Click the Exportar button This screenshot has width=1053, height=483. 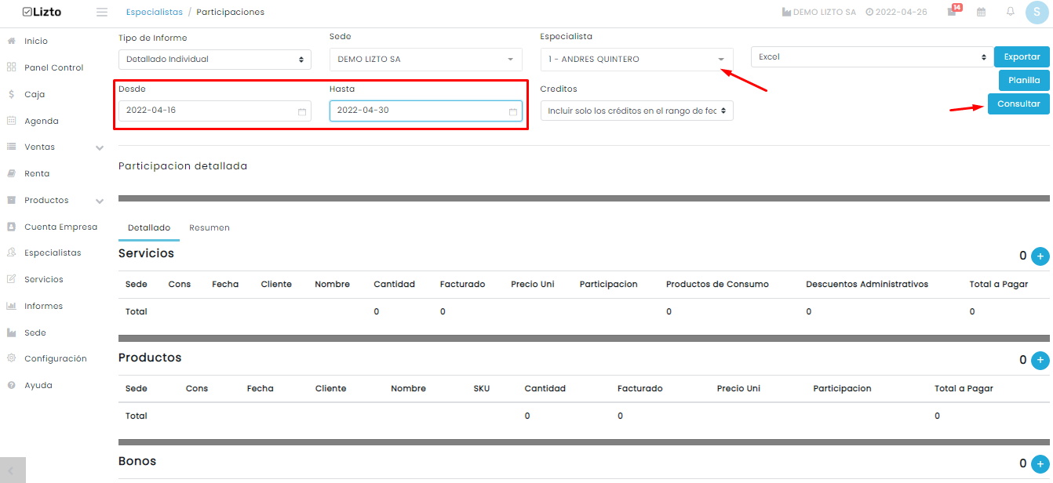click(x=1022, y=57)
